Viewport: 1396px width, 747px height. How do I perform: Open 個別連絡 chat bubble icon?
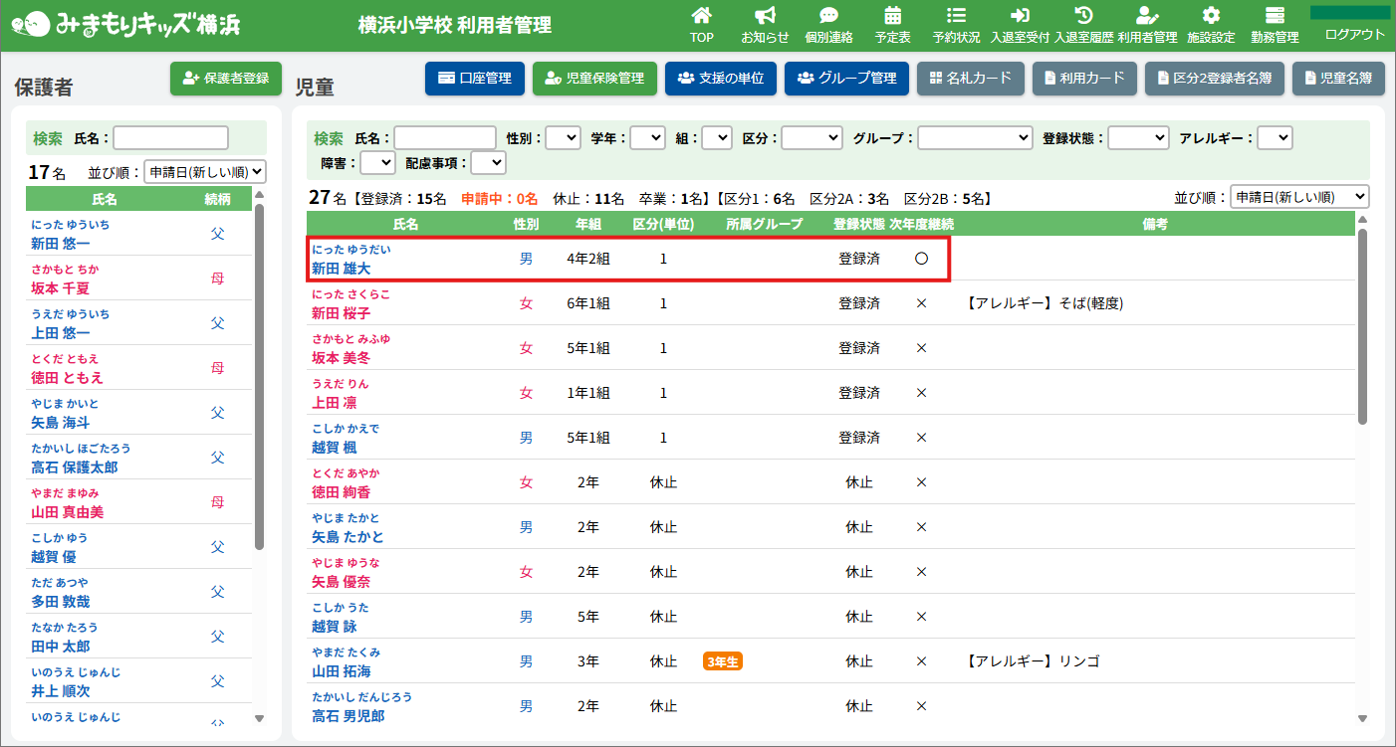coord(828,16)
